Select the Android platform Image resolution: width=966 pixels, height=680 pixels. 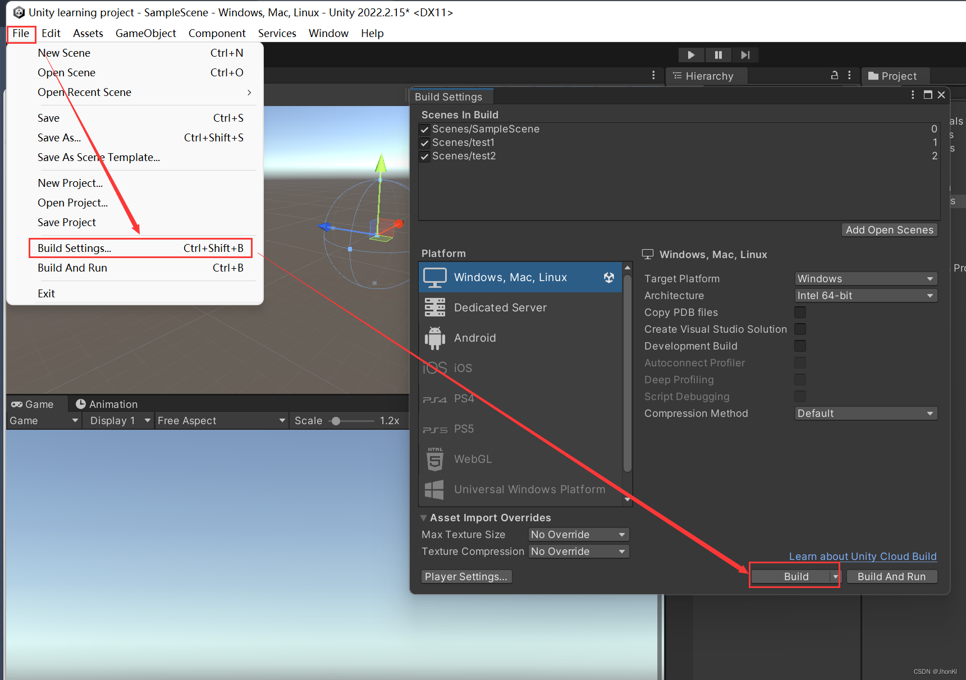pos(520,338)
